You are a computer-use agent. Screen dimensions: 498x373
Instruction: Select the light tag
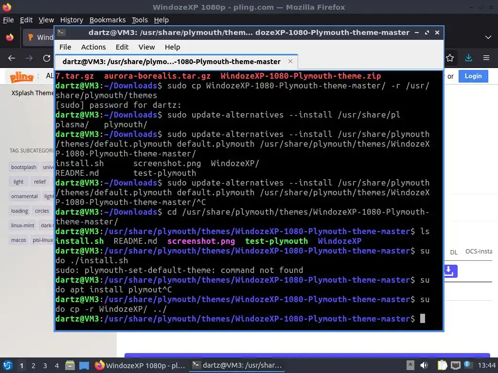(x=18, y=182)
